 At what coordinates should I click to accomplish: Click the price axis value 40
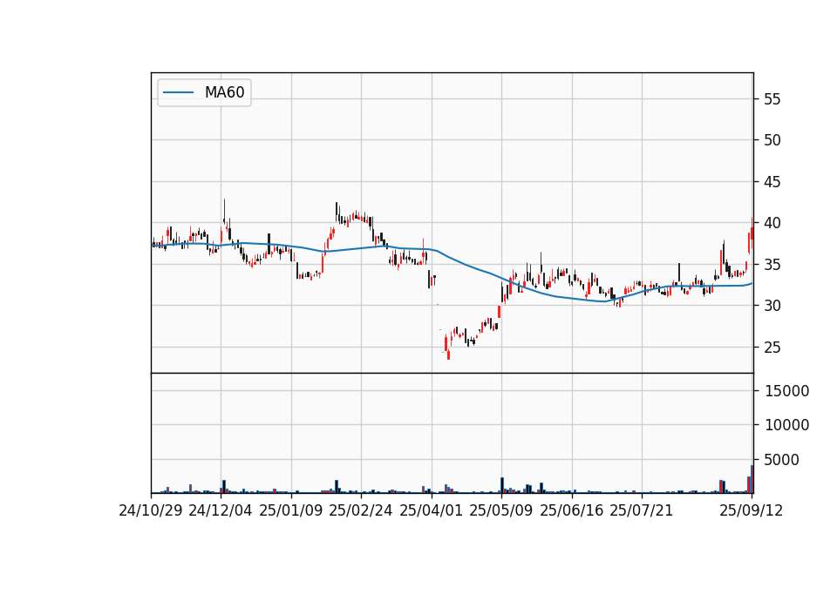click(x=772, y=223)
